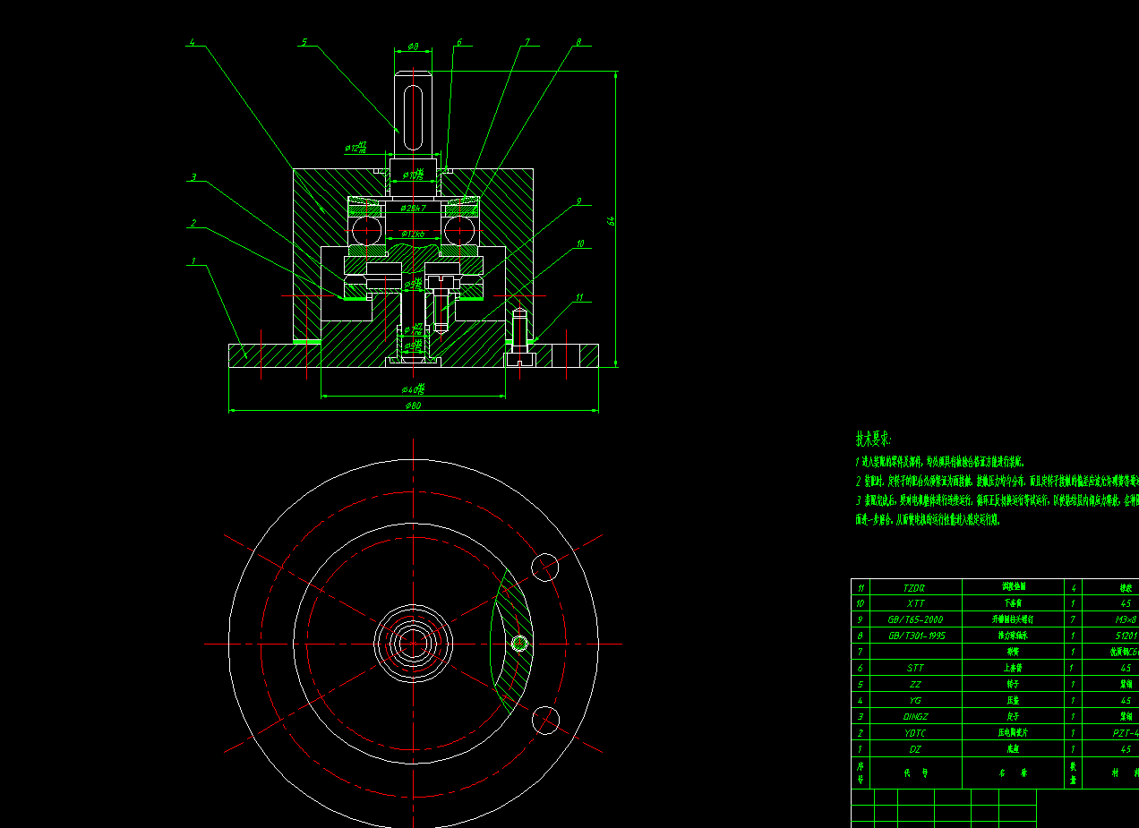Viewport: 1139px width, 828px height.
Task: Click the hatched screw circle in top view
Action: point(519,644)
